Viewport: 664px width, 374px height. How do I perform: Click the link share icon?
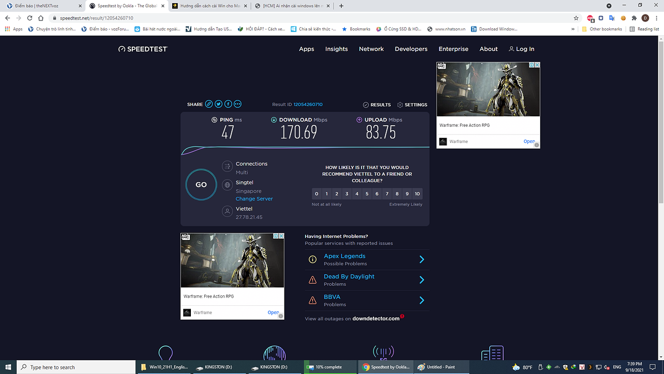click(209, 104)
